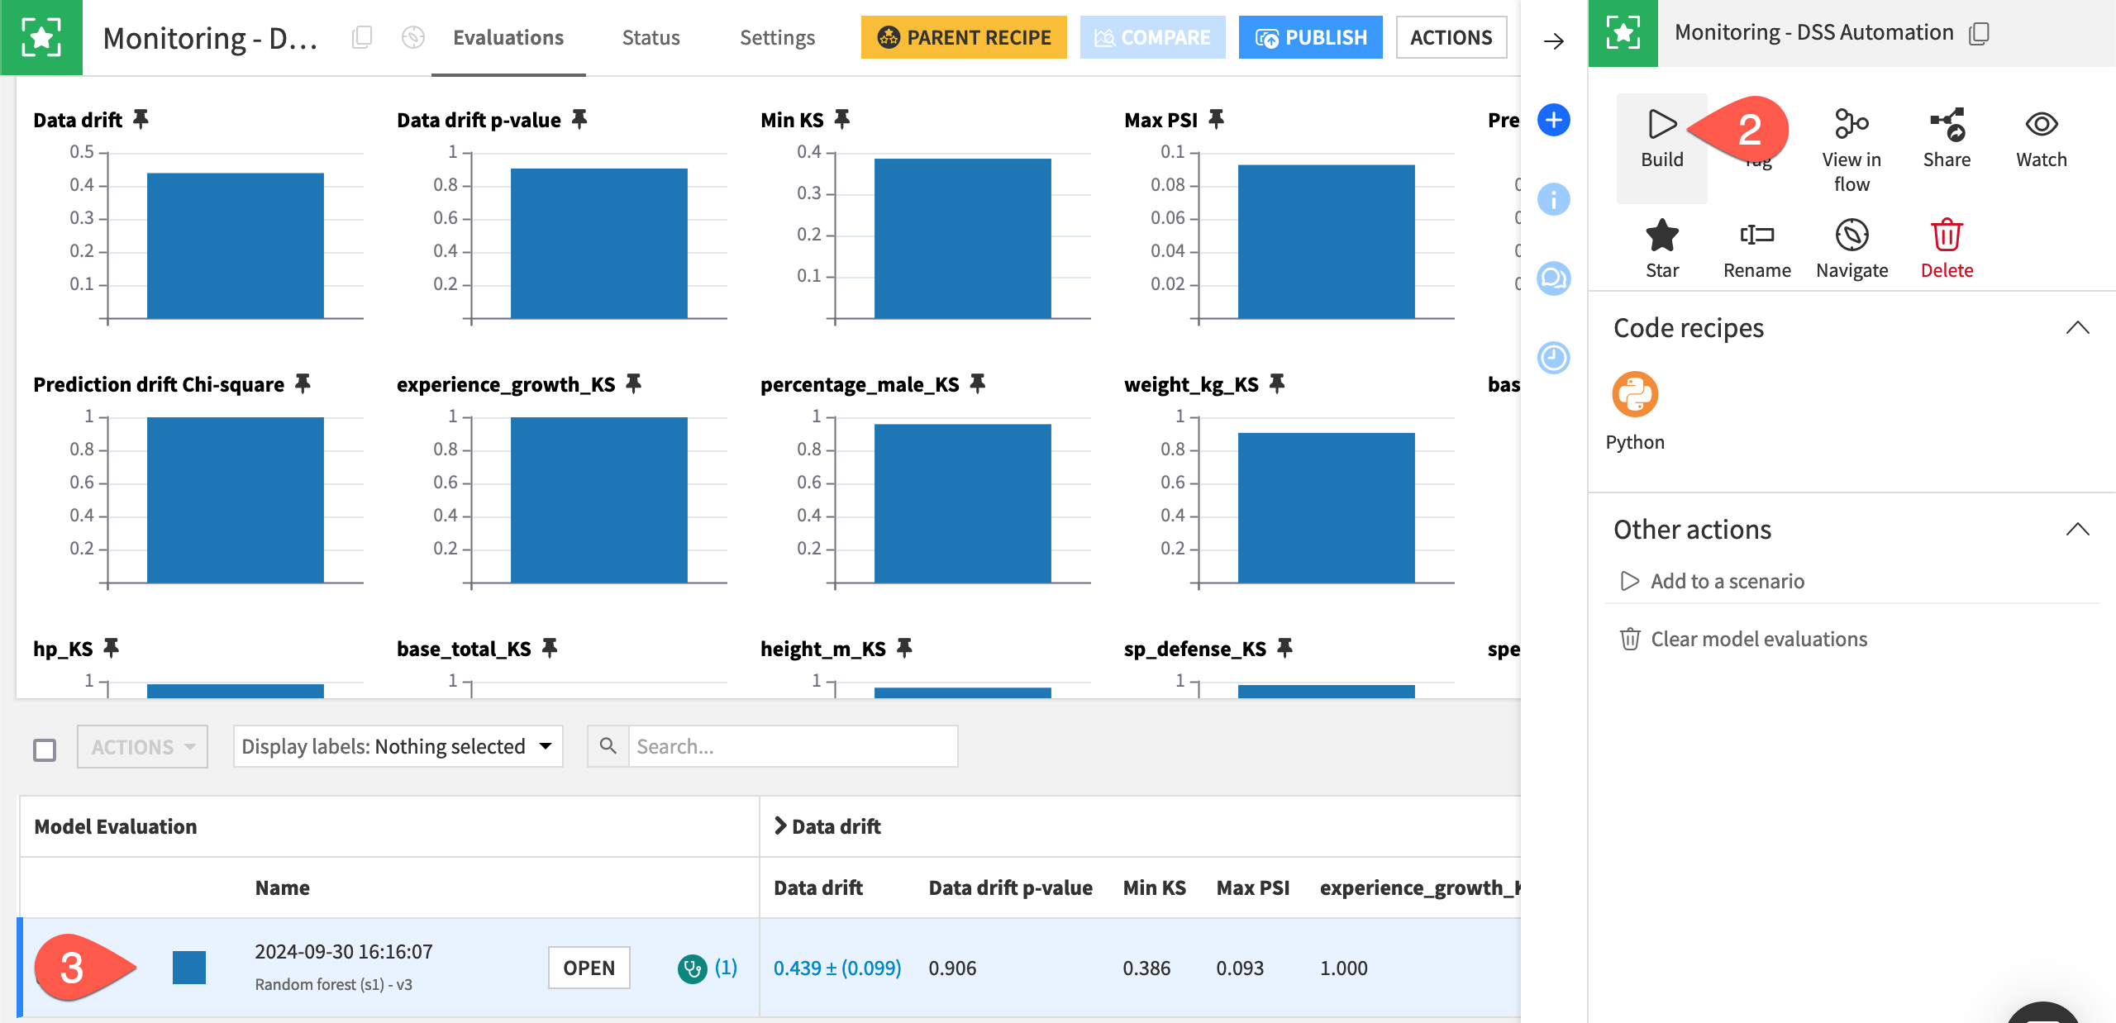
Task: Open the Display labels dropdown
Action: (x=398, y=747)
